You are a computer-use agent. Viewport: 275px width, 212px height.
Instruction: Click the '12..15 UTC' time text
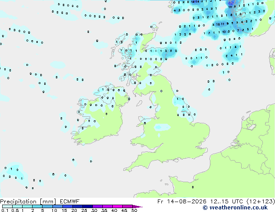pos(226,202)
